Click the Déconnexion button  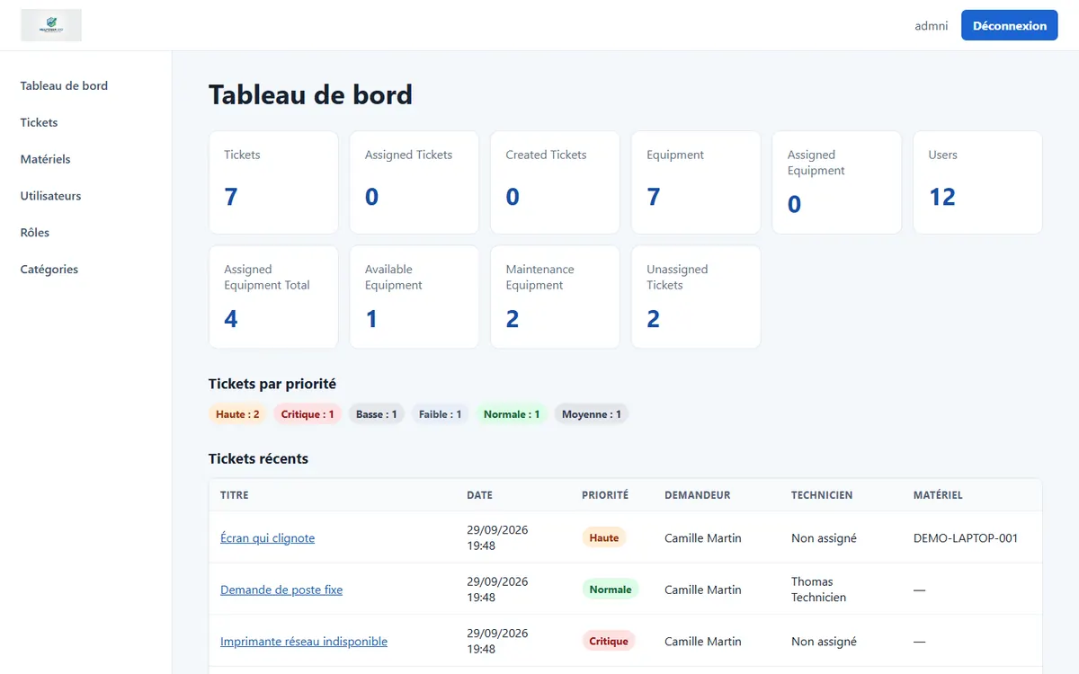[1009, 25]
